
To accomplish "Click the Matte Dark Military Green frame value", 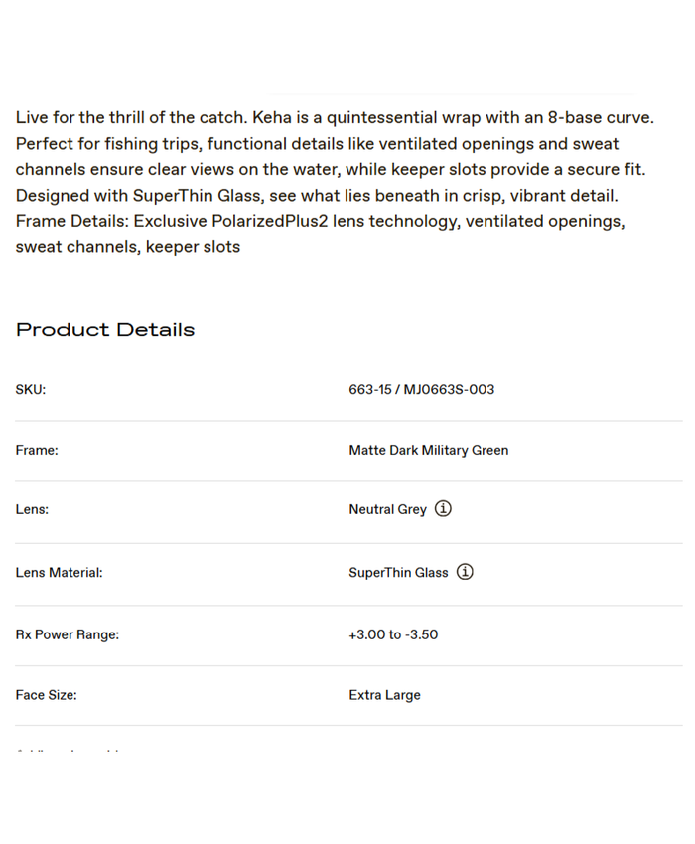I will point(428,450).
